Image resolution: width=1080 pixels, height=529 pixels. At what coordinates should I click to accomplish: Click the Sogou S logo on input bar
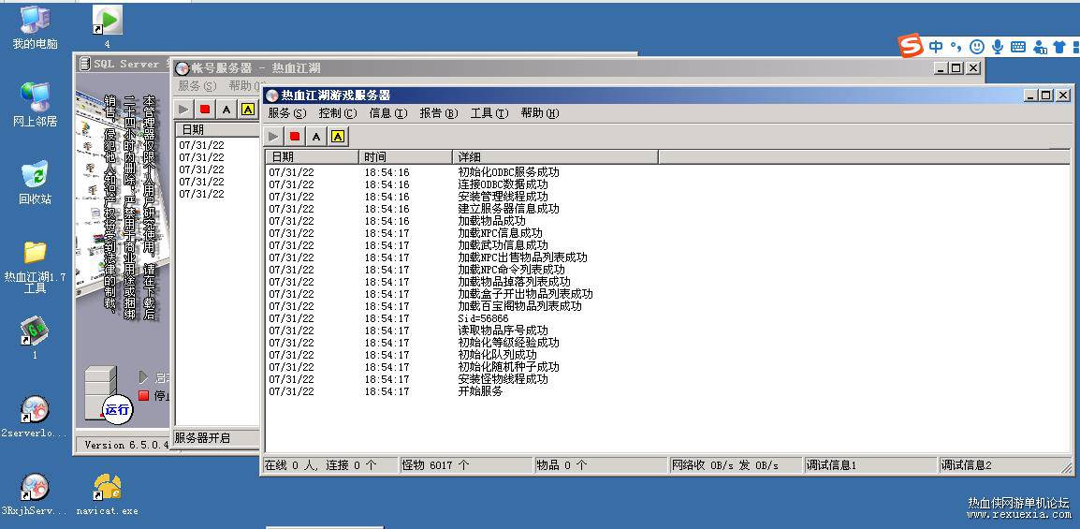[911, 46]
